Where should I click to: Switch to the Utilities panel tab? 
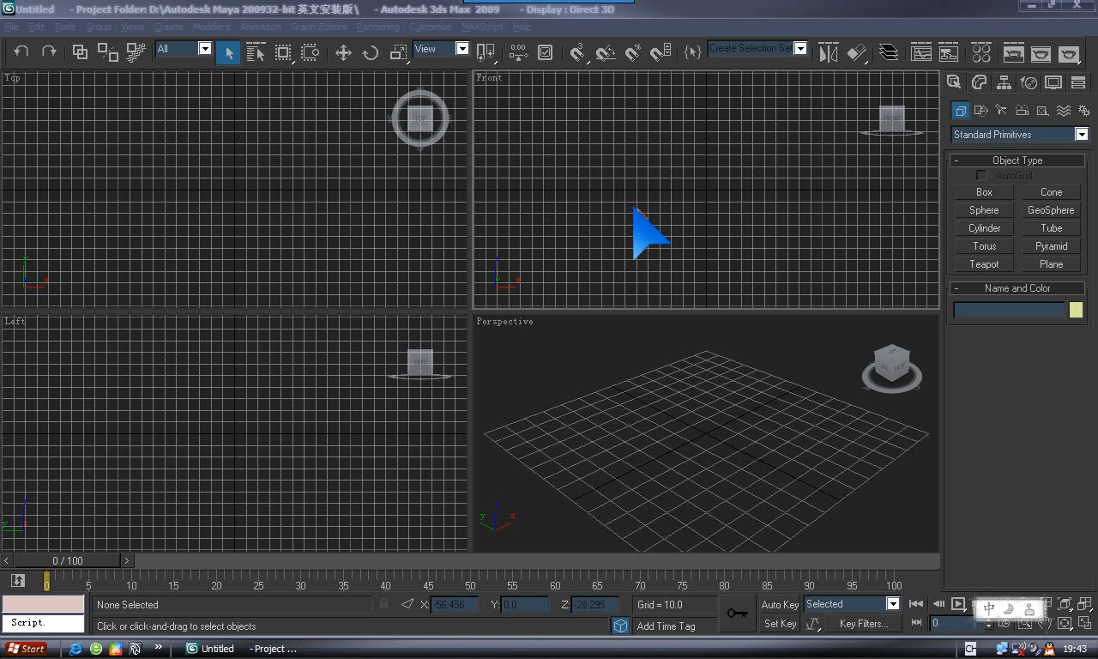pyautogui.click(x=1078, y=82)
